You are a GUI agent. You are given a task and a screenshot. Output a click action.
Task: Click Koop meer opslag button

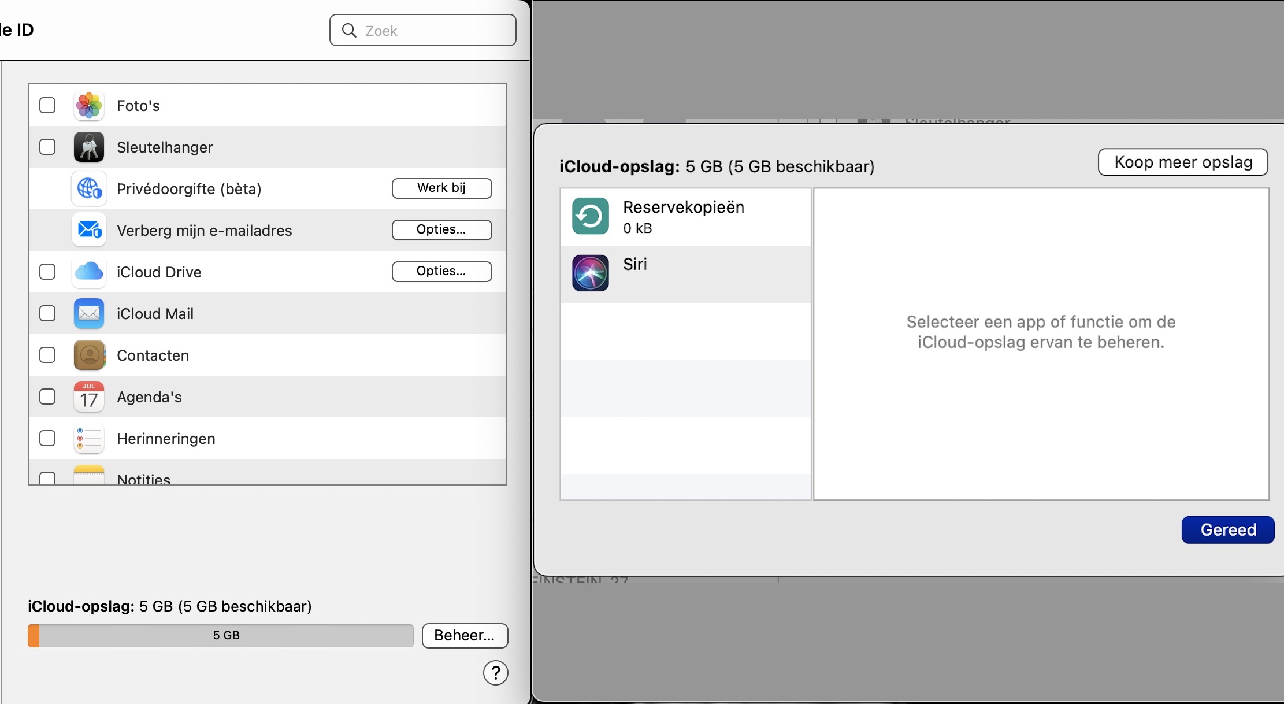tap(1183, 162)
